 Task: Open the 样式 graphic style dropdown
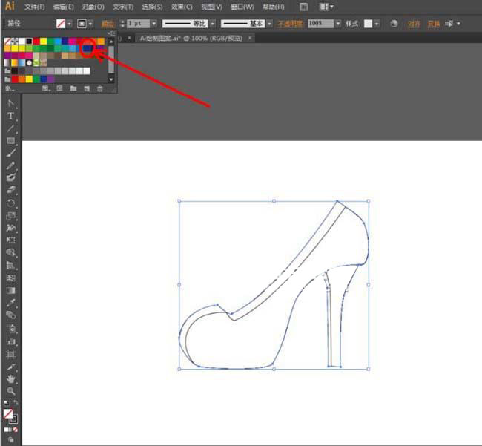click(x=376, y=24)
